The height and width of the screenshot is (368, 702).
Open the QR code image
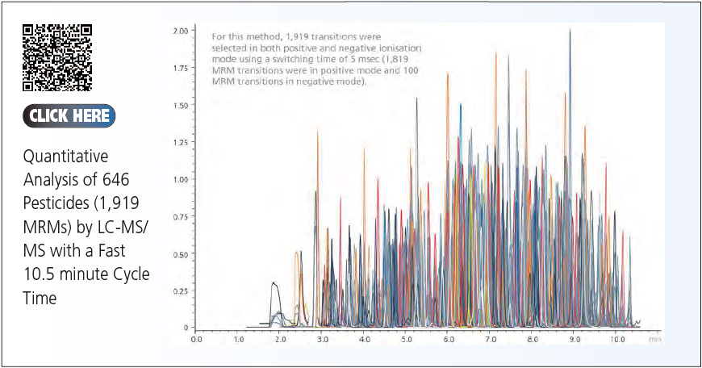pos(57,58)
